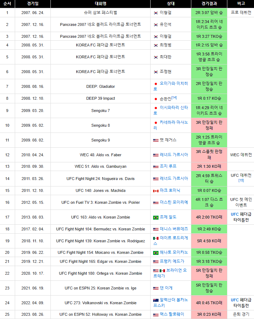
Task: Click the Mexico flag beside 브라이언 오르테가
Action: [x=162, y=271]
